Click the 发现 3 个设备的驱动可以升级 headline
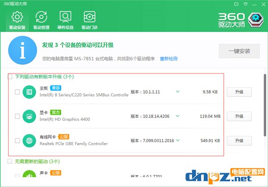 [x=78, y=45]
